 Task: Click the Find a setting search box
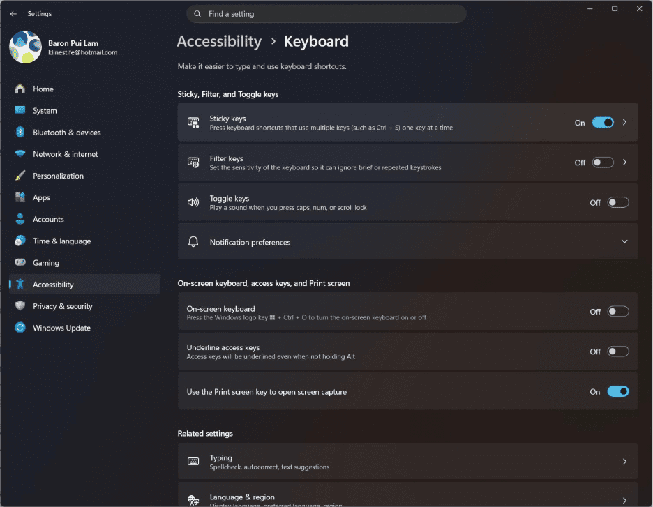[x=326, y=14]
